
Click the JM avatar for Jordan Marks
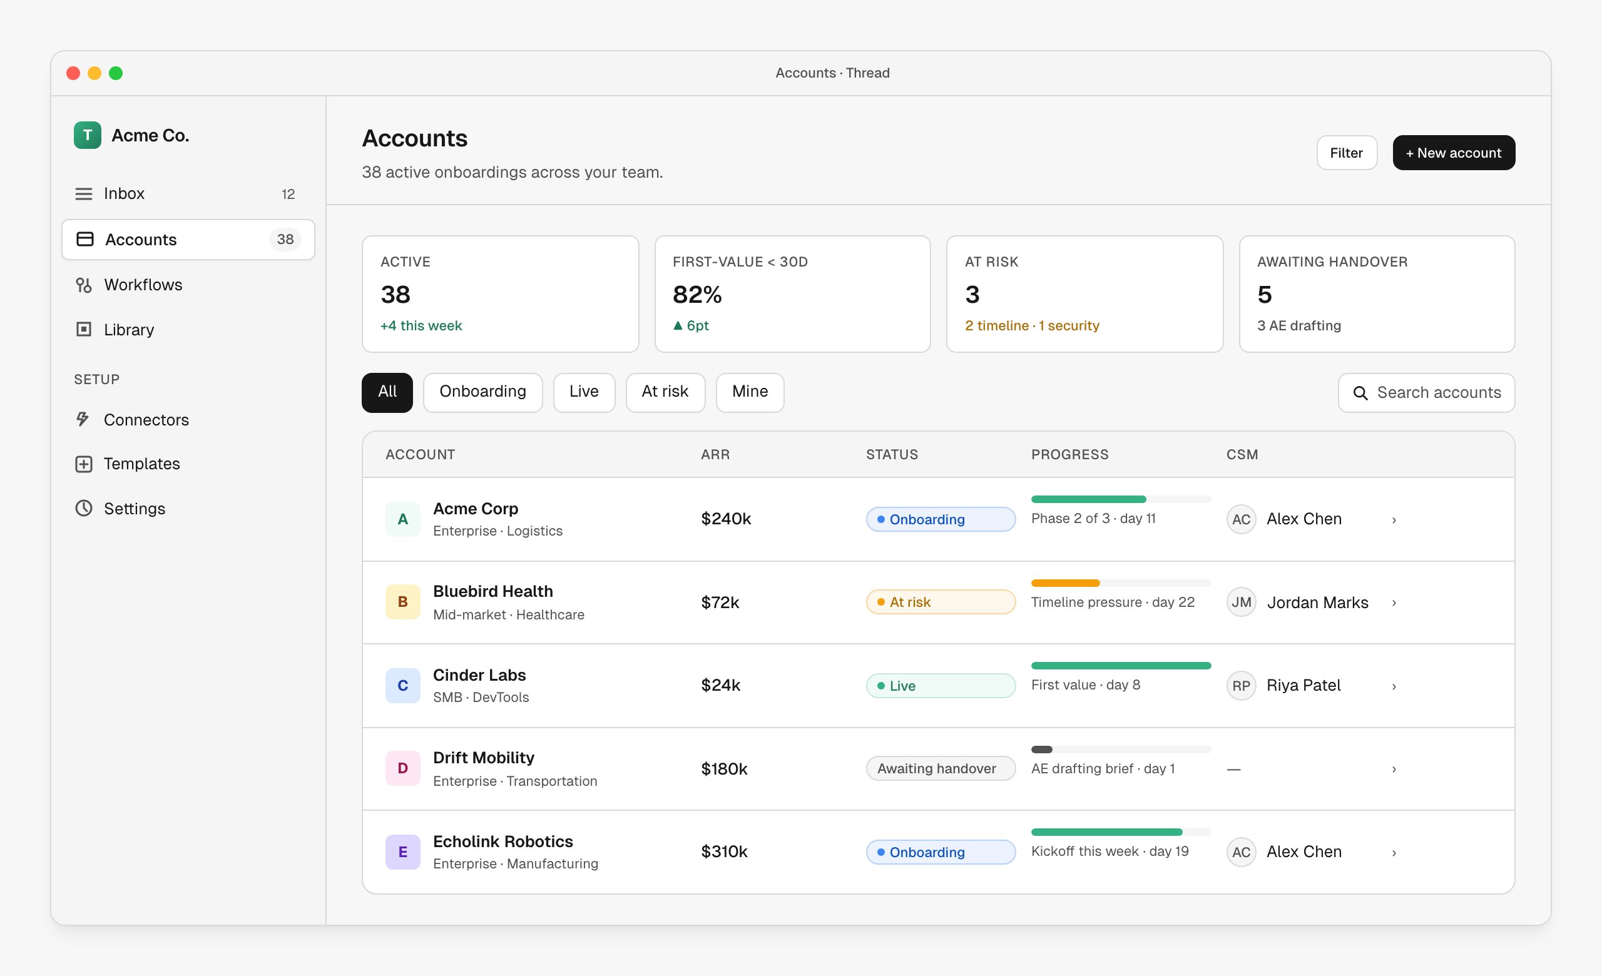click(1240, 602)
